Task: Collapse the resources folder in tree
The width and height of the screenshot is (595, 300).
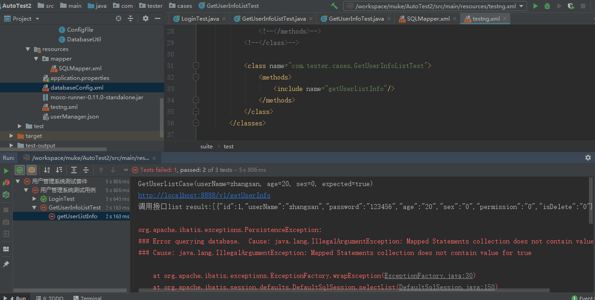Action: tap(28, 49)
